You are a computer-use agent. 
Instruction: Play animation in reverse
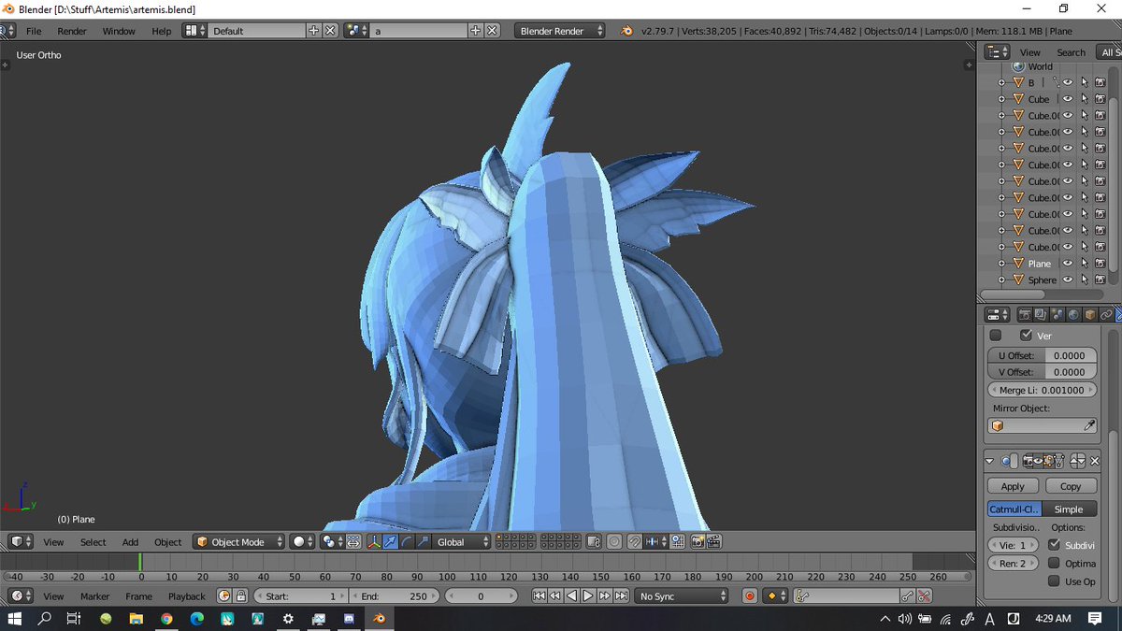click(571, 595)
